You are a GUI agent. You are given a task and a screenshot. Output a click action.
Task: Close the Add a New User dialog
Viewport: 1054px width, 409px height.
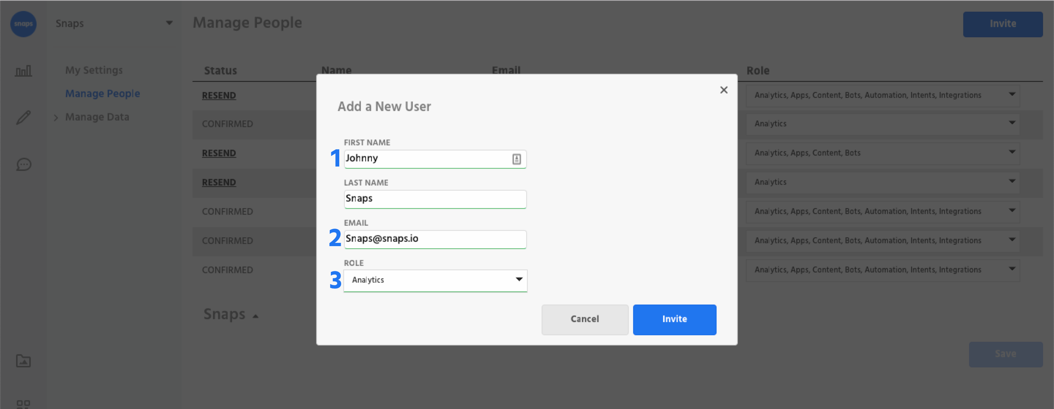pos(724,90)
